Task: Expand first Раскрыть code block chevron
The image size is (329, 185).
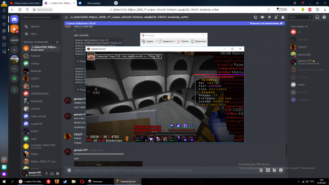Action: tap(78, 61)
